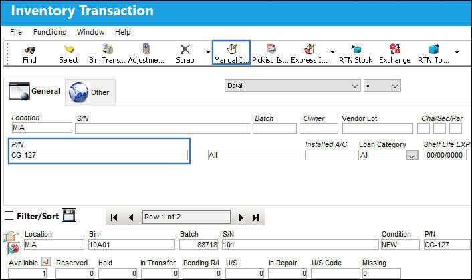Click the Reserved quantity field
This screenshot has height=280, width=472.
coord(75,273)
